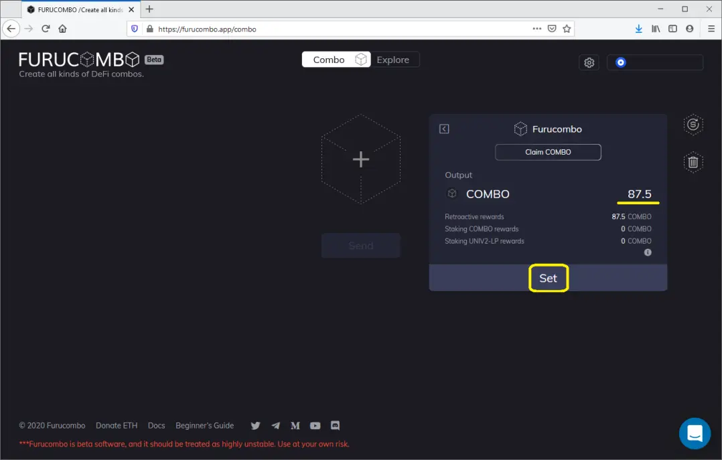The width and height of the screenshot is (722, 460).
Task: Click the Beta badge
Action: (x=154, y=60)
